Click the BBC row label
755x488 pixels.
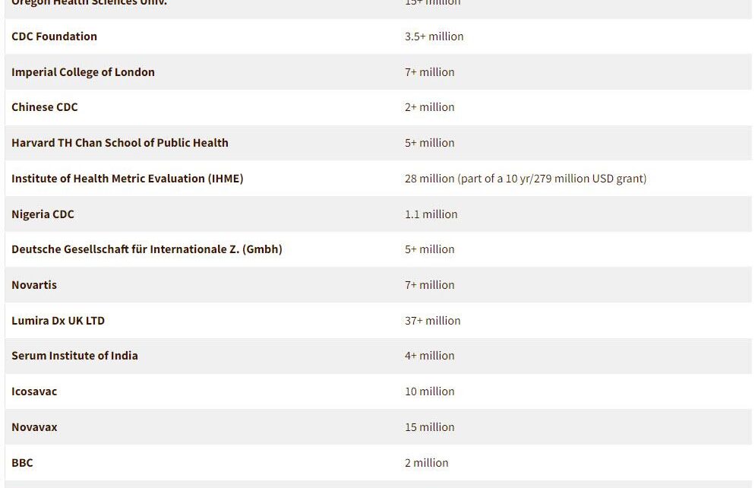tap(22, 463)
